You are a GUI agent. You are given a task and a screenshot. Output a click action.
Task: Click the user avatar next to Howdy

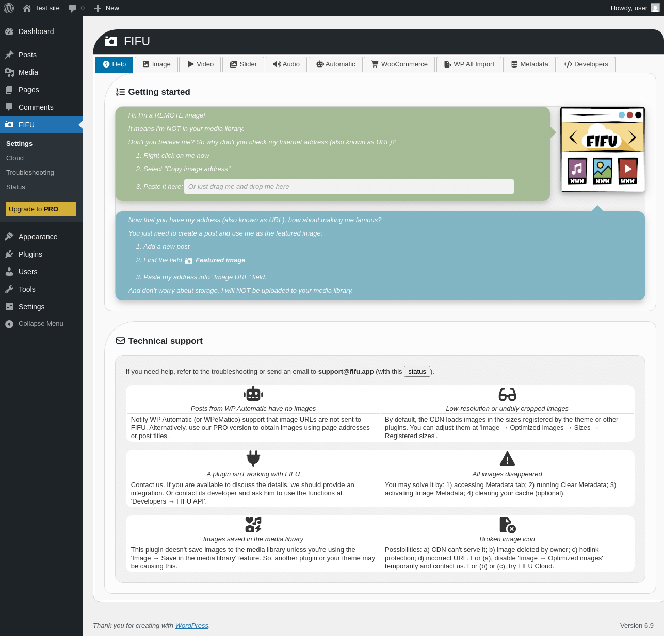(655, 8)
